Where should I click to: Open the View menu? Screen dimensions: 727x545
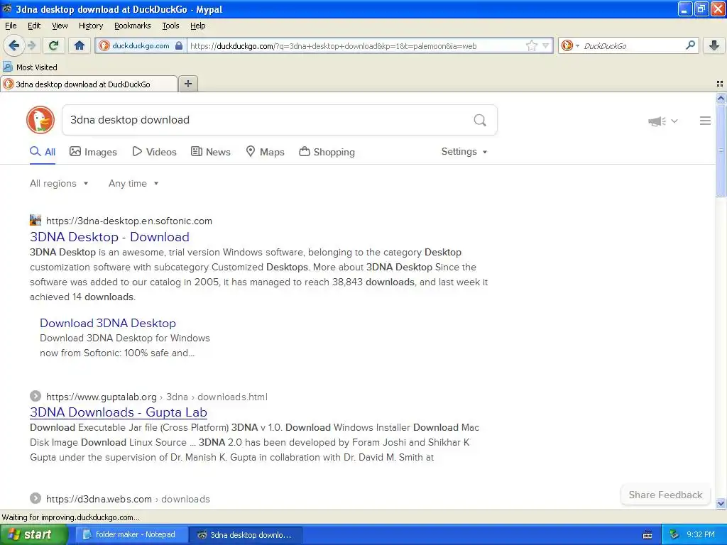(60, 26)
